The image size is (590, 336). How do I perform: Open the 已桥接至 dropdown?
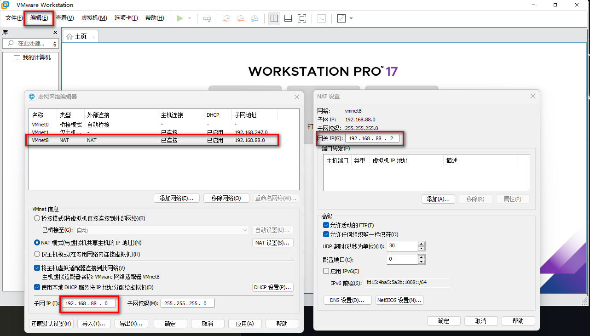(x=162, y=230)
